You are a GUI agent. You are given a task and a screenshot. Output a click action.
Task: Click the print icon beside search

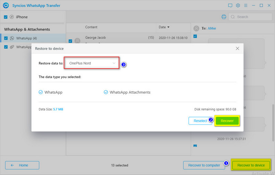(x=224, y=17)
